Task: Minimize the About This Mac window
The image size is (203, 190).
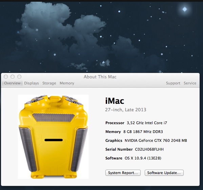Action: (x=13, y=77)
